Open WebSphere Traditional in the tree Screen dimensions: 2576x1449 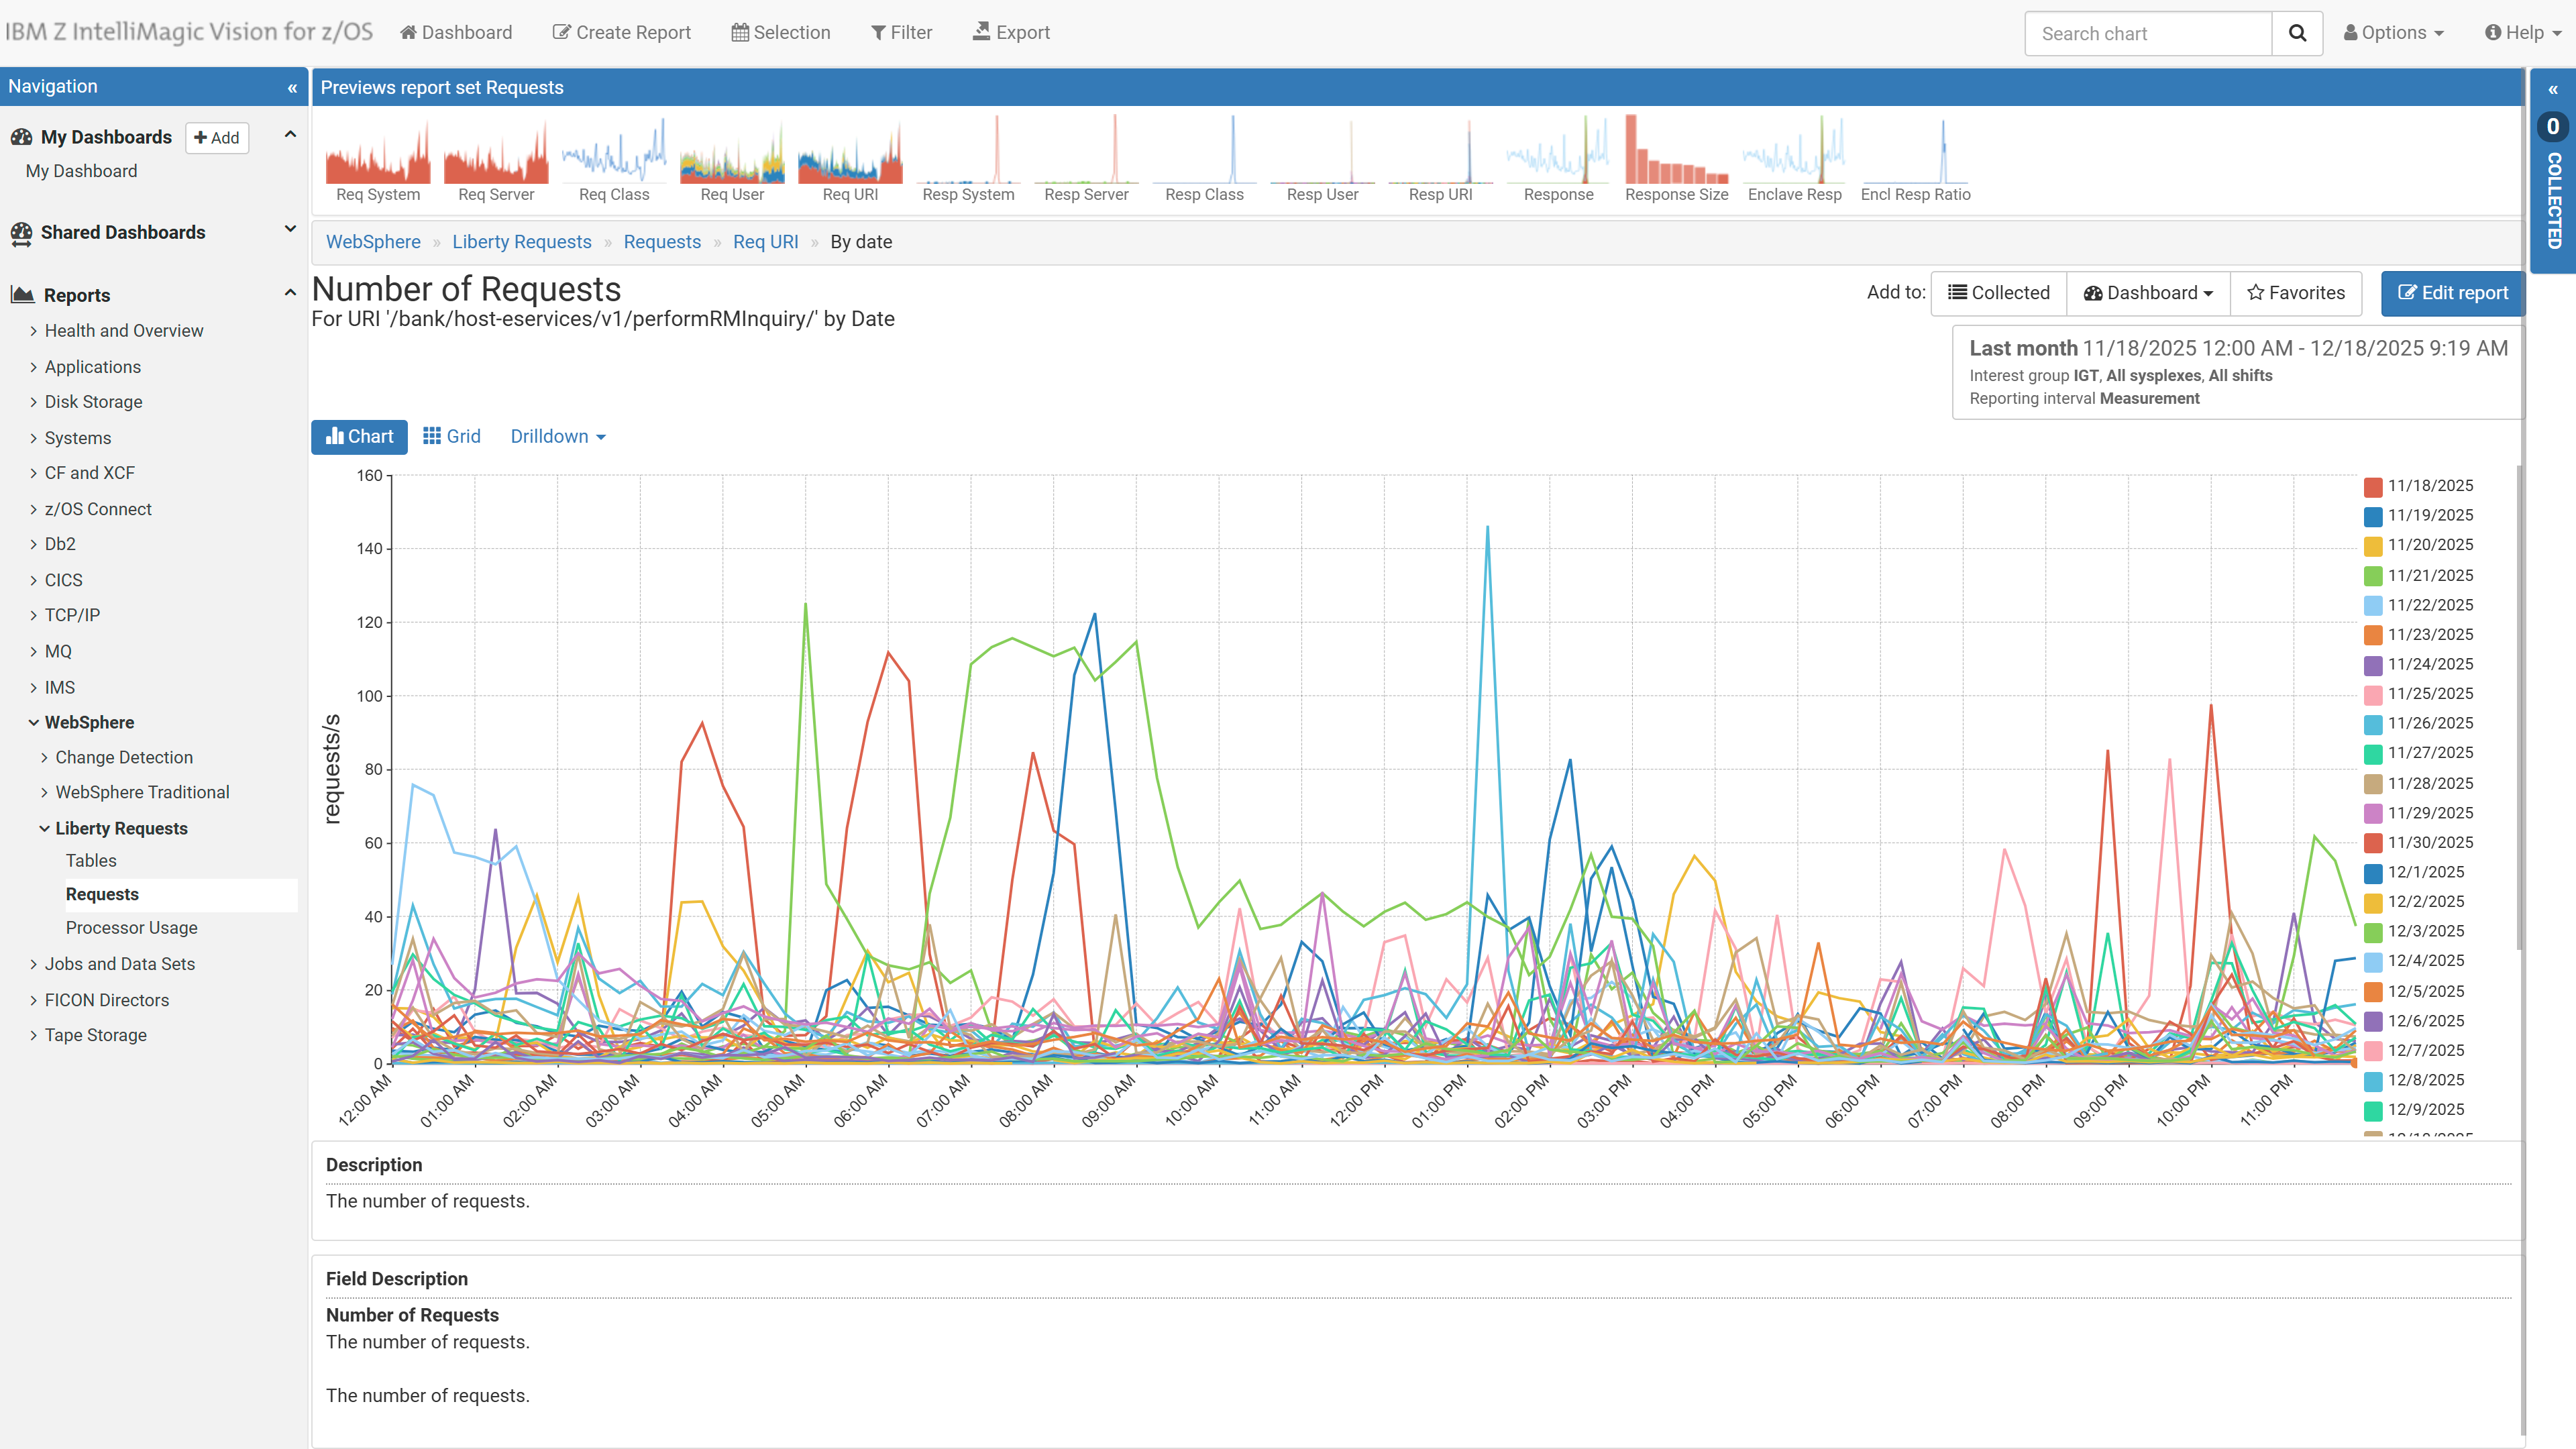[x=142, y=792]
